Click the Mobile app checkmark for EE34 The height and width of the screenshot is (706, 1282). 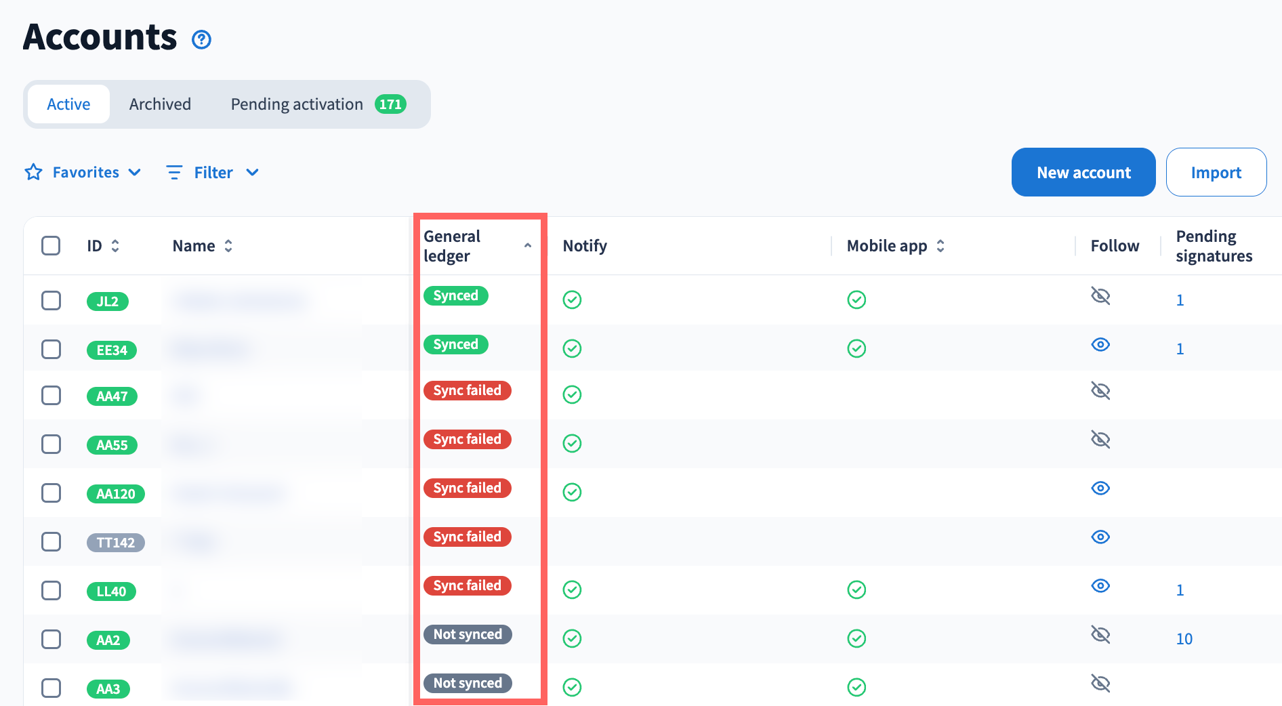[856, 348]
